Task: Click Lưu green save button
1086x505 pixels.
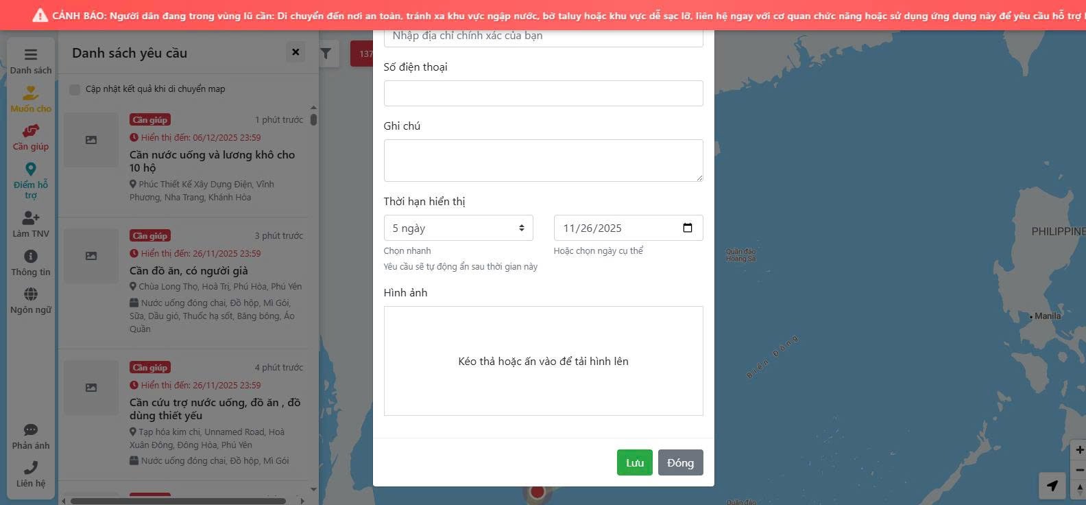Action: [634, 462]
